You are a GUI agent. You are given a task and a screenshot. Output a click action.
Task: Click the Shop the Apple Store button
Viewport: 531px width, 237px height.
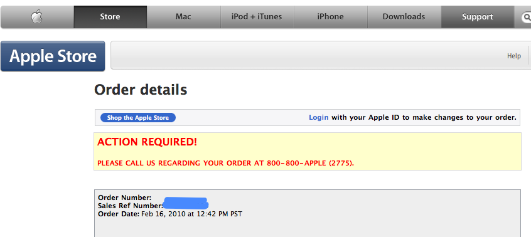[138, 118]
